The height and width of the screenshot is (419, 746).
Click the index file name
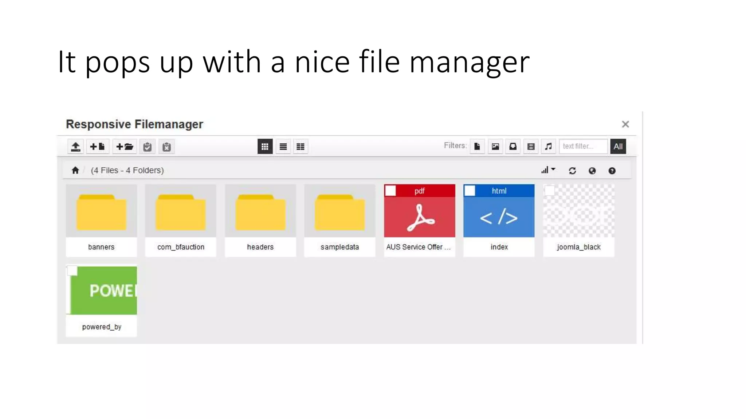499,247
